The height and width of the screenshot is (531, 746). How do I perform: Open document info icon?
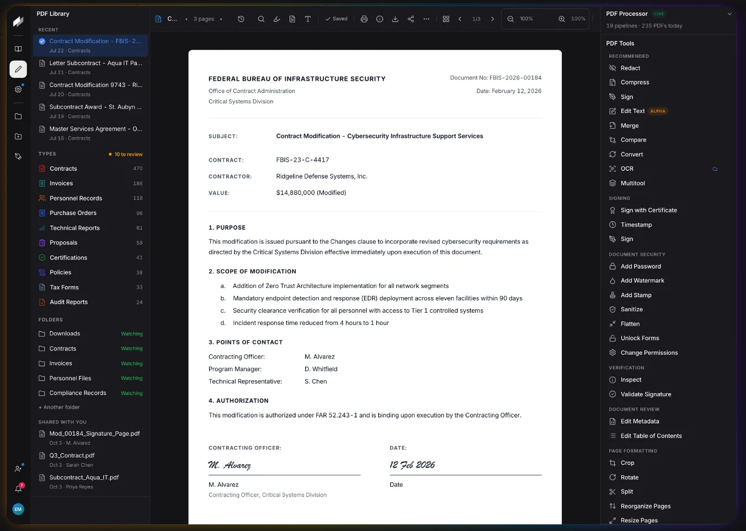click(379, 19)
